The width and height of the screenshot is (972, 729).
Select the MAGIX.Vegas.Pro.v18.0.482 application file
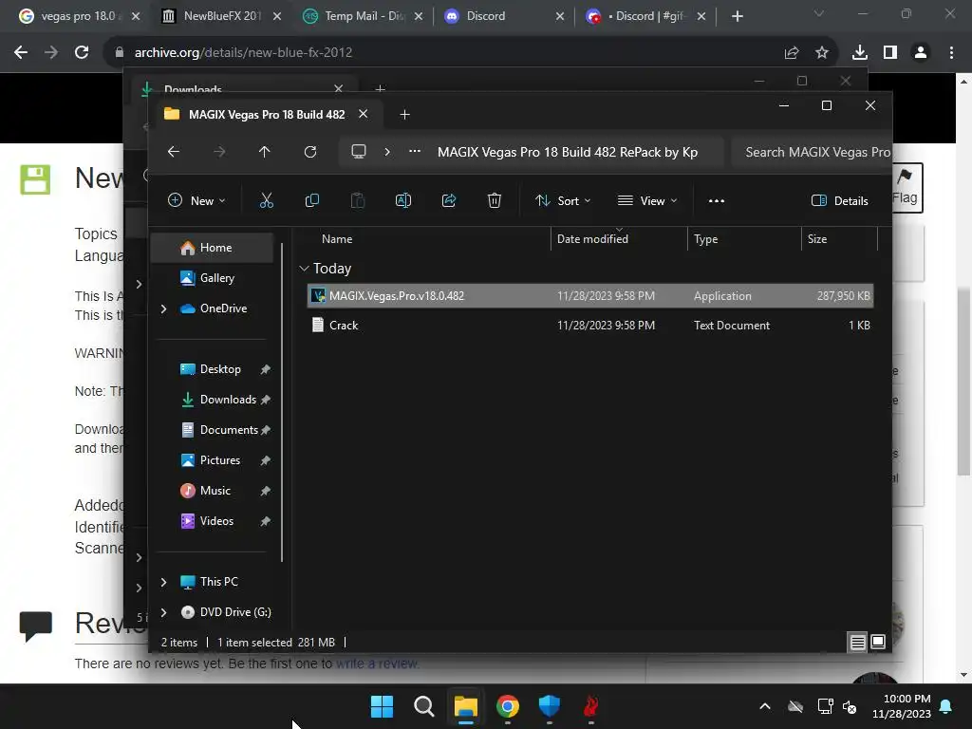pos(589,296)
